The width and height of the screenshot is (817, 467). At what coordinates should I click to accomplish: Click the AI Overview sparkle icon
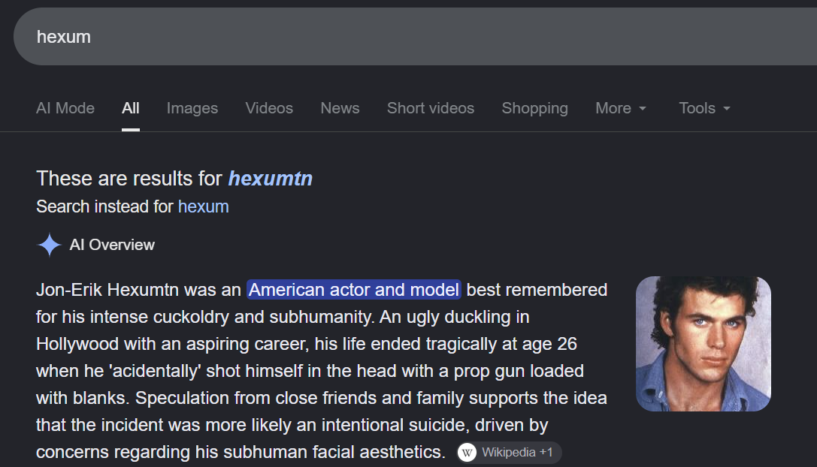click(50, 245)
